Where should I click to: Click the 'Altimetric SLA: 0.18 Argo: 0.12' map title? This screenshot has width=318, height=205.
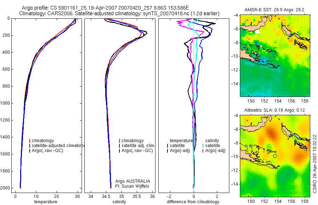275,110
